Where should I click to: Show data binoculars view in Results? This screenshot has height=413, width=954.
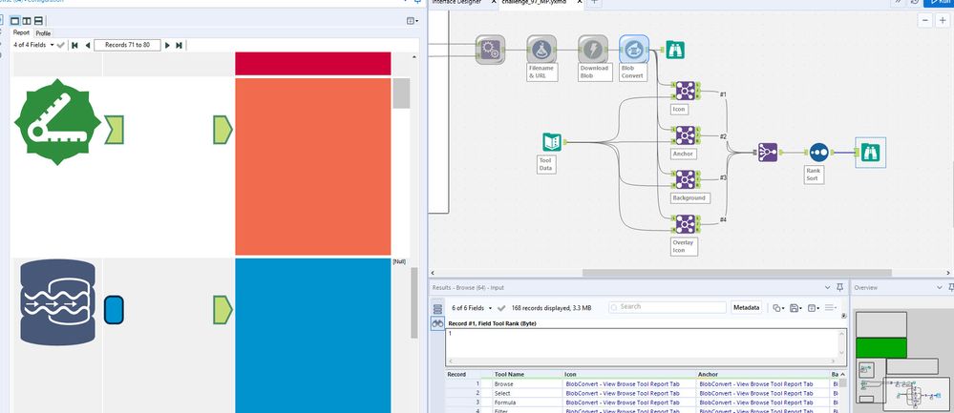coord(437,324)
